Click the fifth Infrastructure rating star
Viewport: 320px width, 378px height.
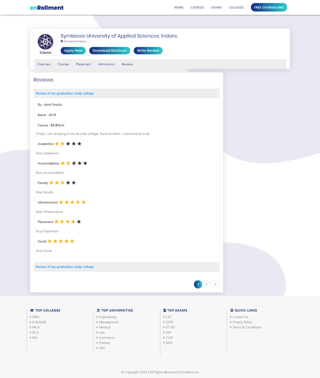[x=84, y=202]
